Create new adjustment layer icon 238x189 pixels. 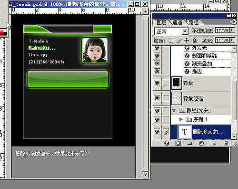pyautogui.click(x=202, y=143)
